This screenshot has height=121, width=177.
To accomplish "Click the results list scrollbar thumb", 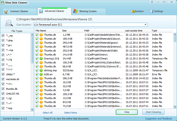I will [175, 39].
